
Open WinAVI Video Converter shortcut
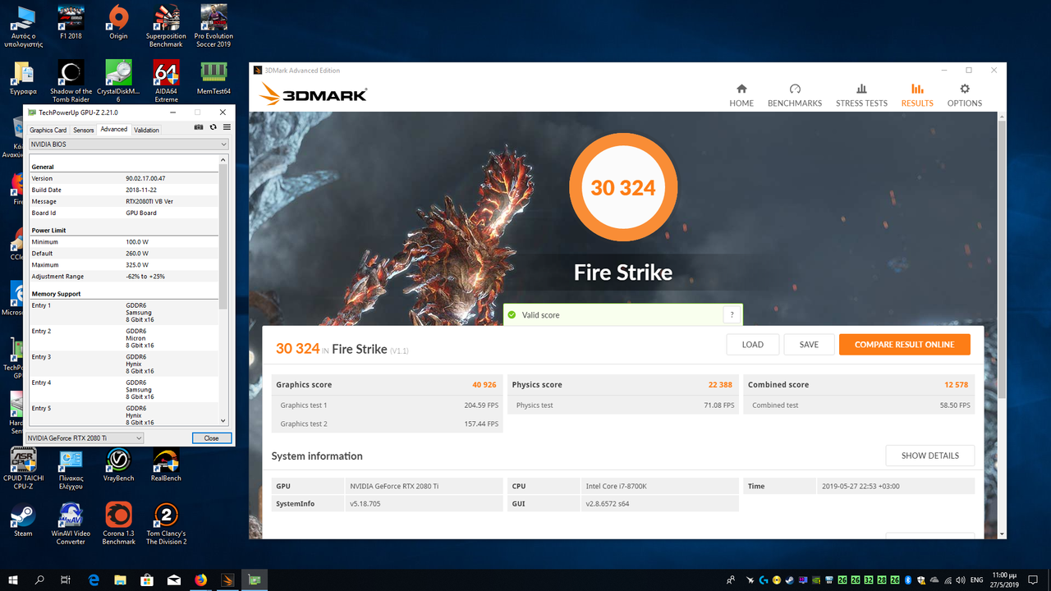(x=71, y=524)
